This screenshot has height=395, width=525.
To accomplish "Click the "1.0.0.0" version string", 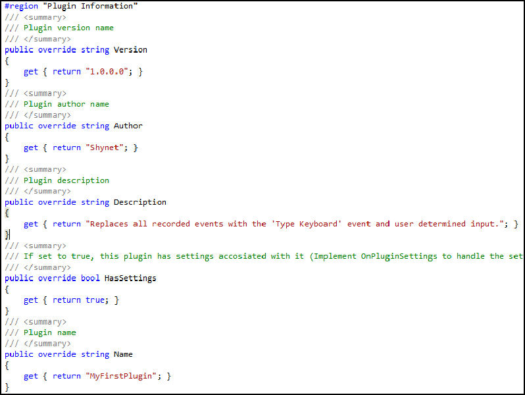I will coord(107,71).
